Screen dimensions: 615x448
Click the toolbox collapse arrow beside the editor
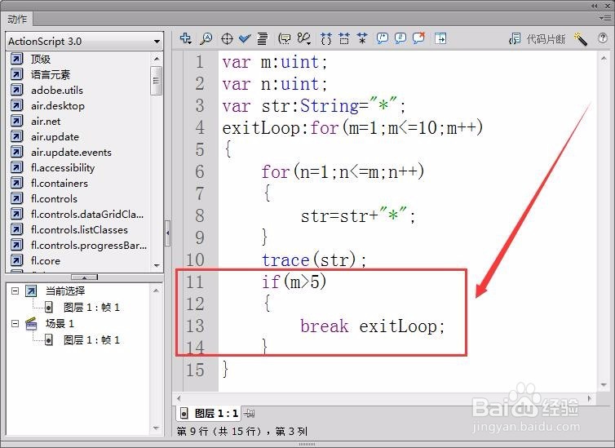point(167,233)
